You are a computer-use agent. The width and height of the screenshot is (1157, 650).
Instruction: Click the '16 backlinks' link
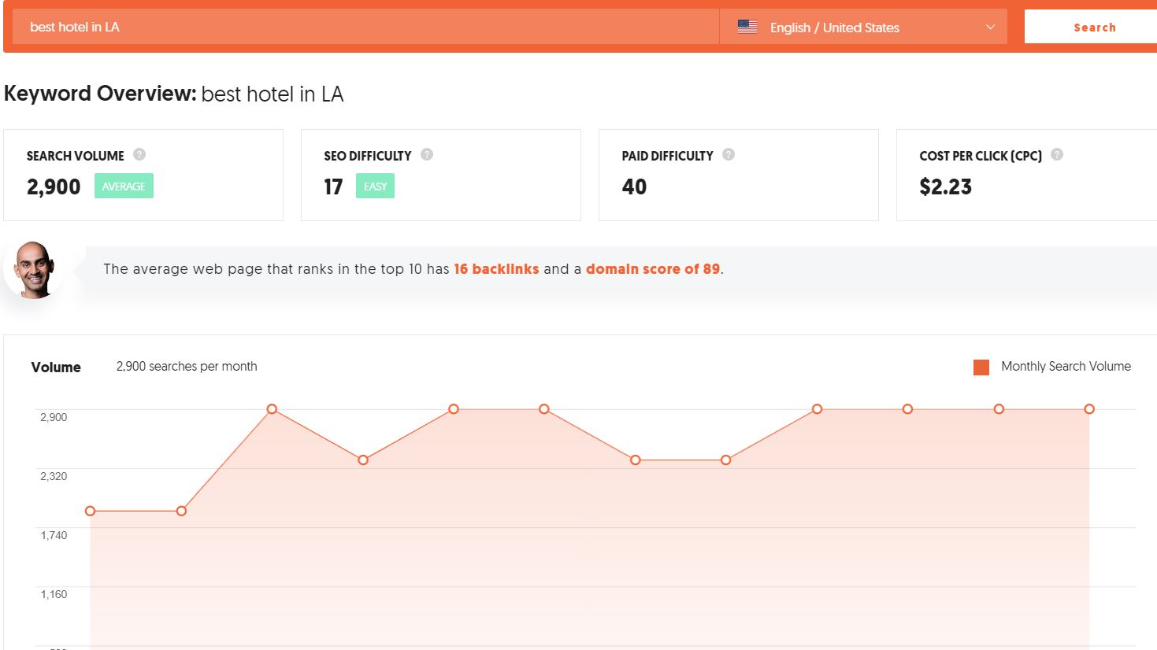coord(496,269)
